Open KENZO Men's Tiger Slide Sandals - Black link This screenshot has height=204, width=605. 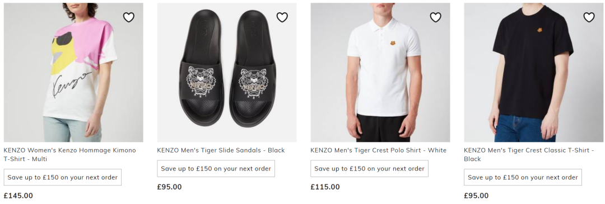(221, 150)
